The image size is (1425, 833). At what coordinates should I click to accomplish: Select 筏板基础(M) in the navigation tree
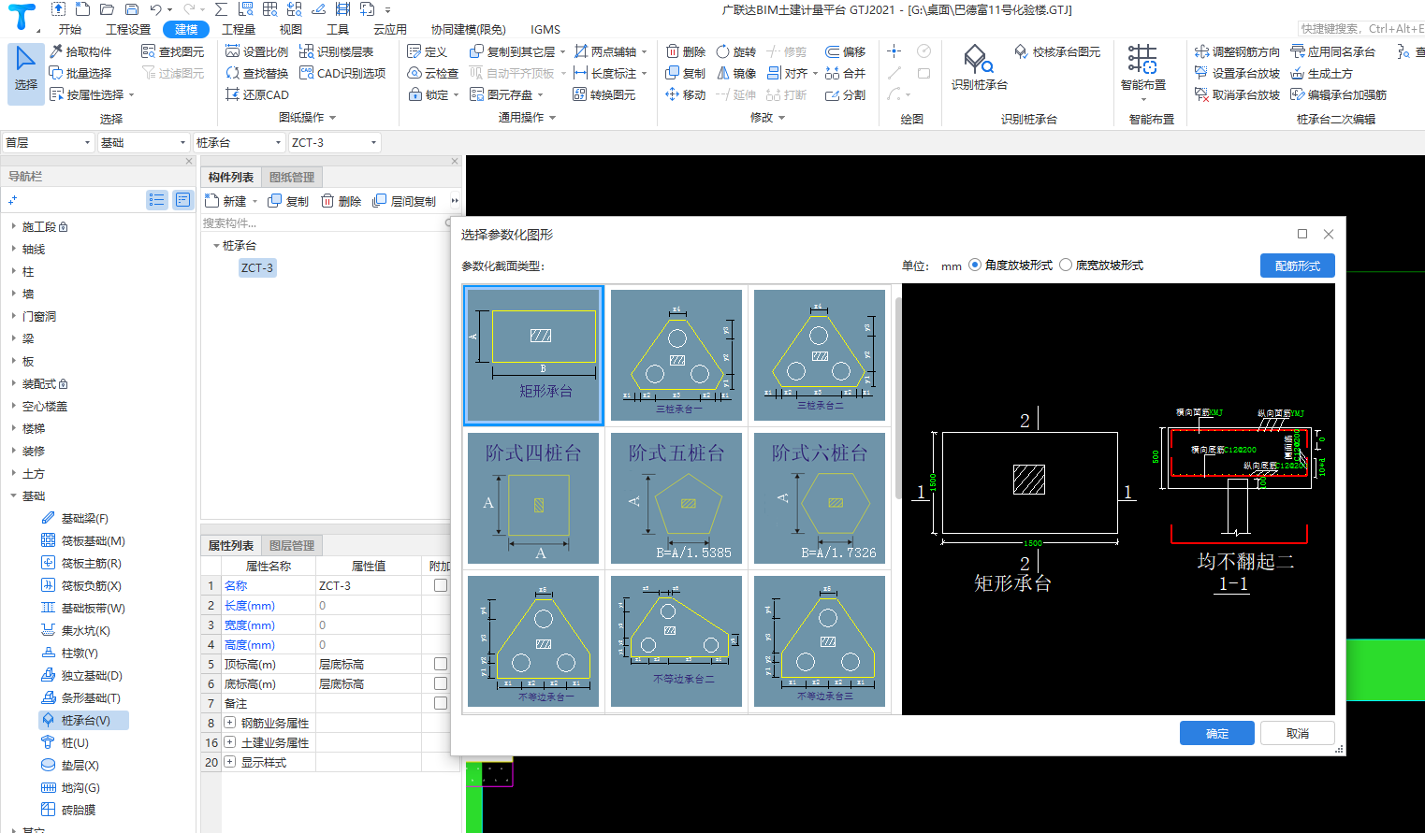pyautogui.click(x=83, y=540)
